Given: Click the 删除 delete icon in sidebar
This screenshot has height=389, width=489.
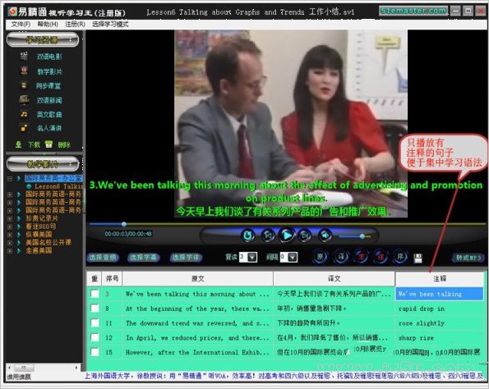Looking at the screenshot, I should [48, 144].
